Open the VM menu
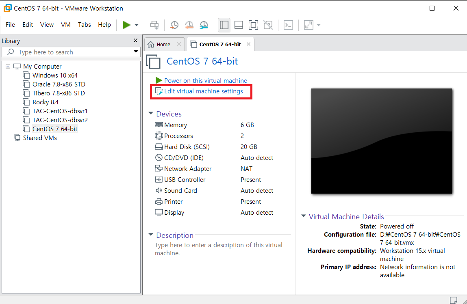 (65, 25)
